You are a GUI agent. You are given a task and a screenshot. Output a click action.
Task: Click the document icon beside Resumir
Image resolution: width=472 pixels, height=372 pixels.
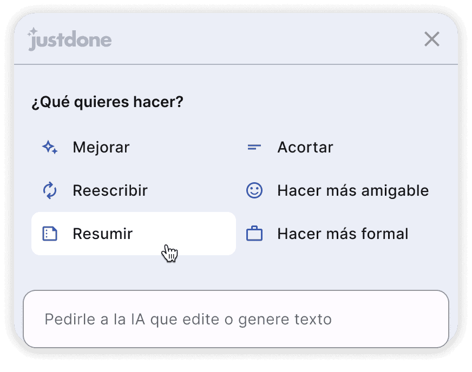tap(50, 234)
